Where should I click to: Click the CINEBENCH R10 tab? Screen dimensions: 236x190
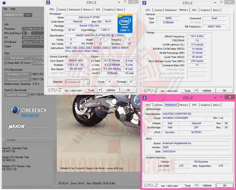(x=13, y=15)
